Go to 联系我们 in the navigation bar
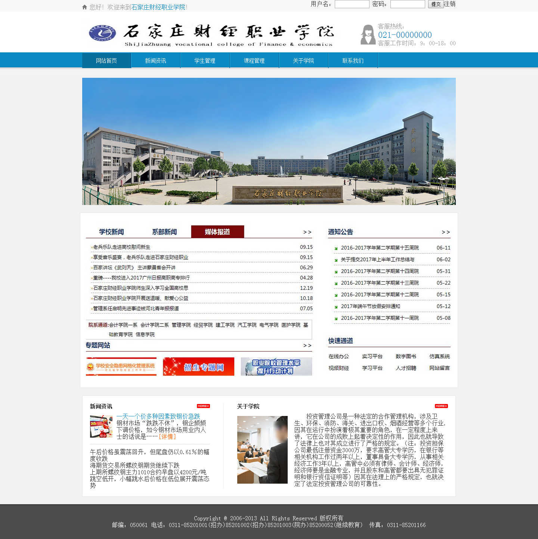 (353, 61)
